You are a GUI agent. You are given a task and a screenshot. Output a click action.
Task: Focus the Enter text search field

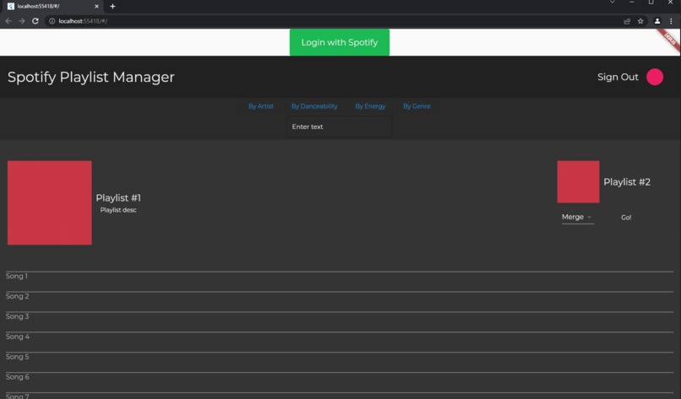point(340,127)
